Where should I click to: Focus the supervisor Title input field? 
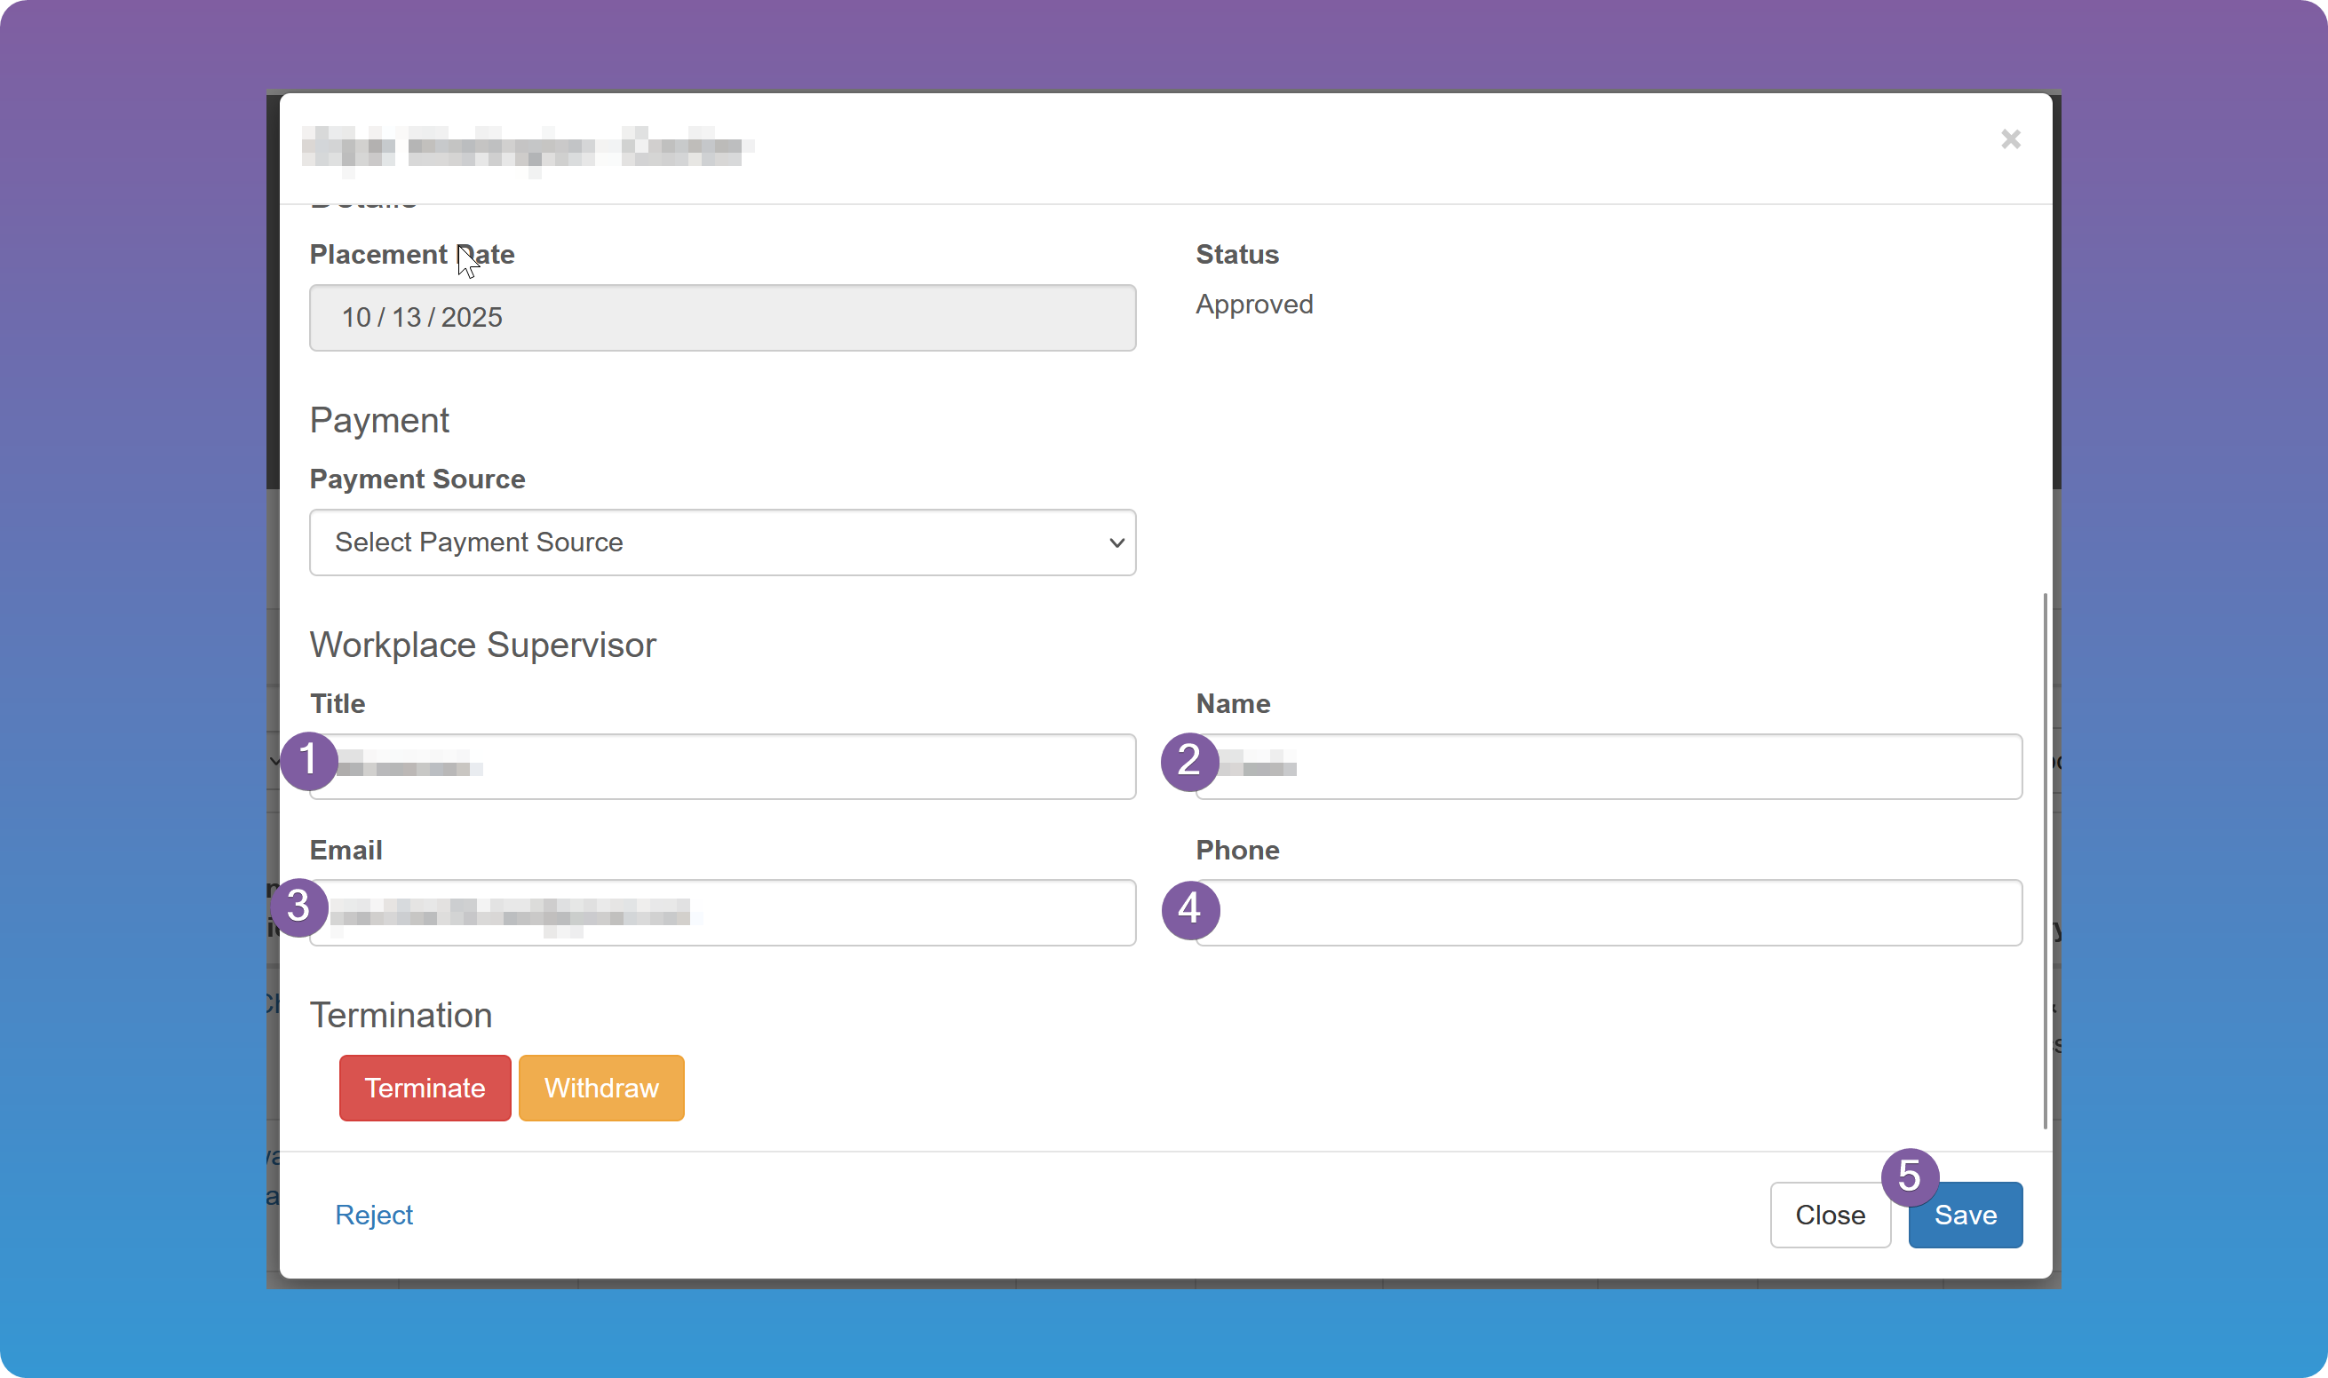722,767
